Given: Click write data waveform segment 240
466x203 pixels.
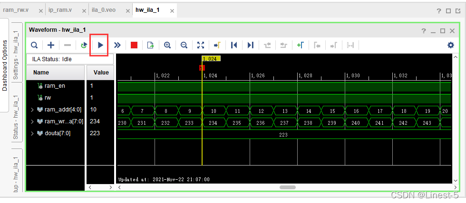Looking at the screenshot, I should pos(356,123).
